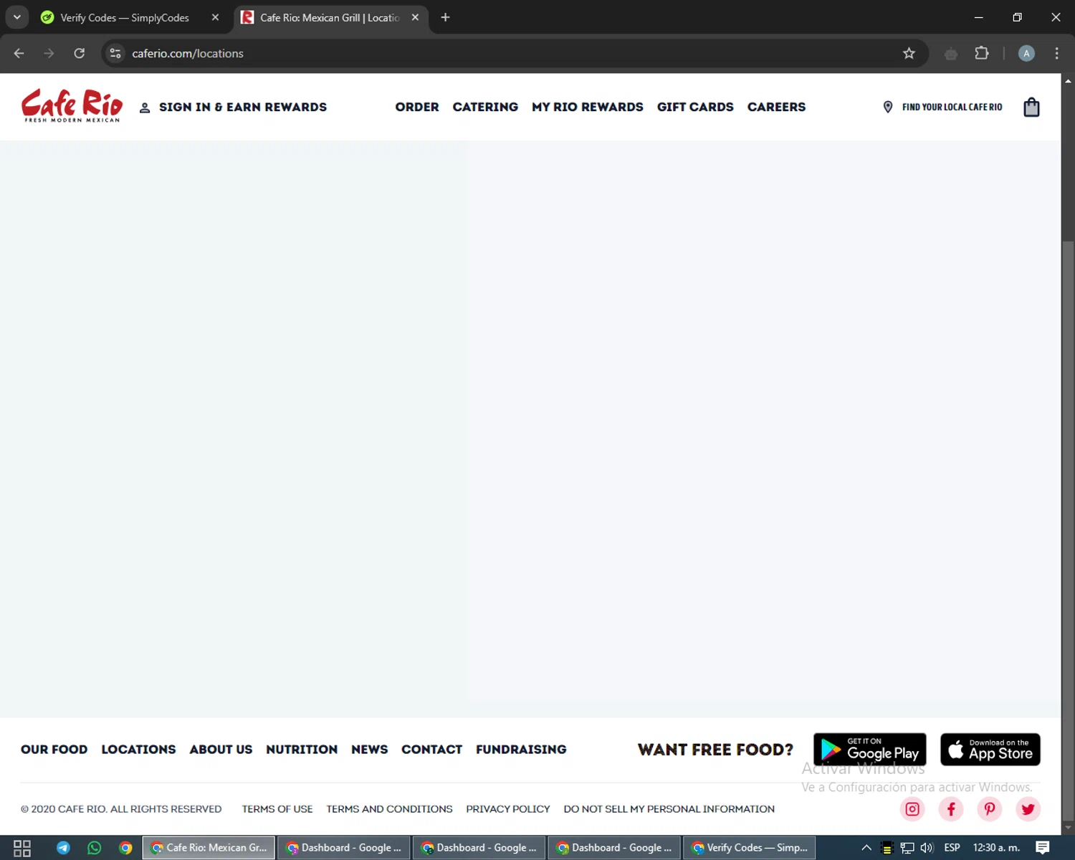Open the ESP language indicator

pyautogui.click(x=952, y=848)
